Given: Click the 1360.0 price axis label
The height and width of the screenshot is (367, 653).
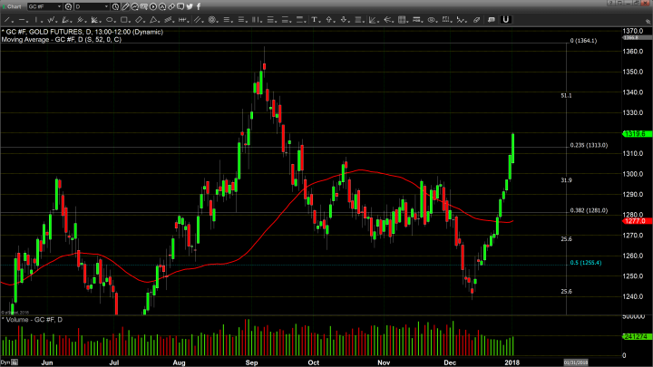Looking at the screenshot, I should pos(633,51).
